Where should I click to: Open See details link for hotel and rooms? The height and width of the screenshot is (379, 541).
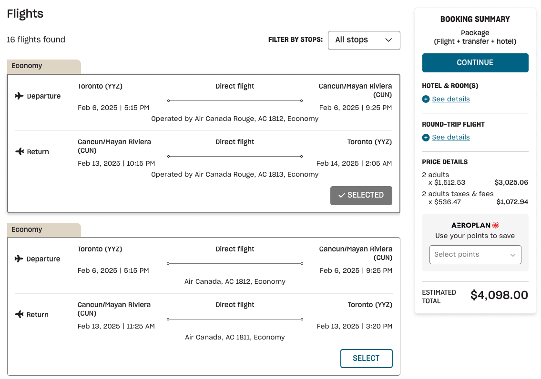pyautogui.click(x=450, y=99)
